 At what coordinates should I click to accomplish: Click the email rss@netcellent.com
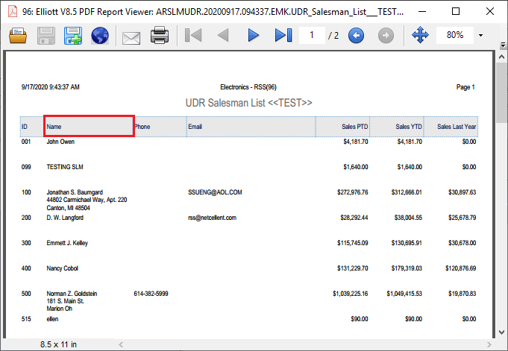[212, 218]
